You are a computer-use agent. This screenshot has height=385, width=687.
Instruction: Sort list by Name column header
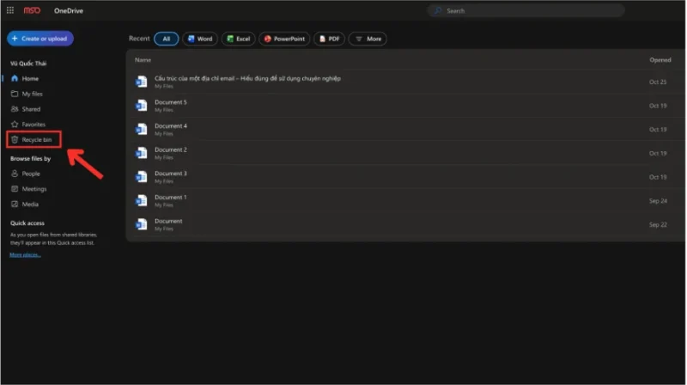point(143,60)
